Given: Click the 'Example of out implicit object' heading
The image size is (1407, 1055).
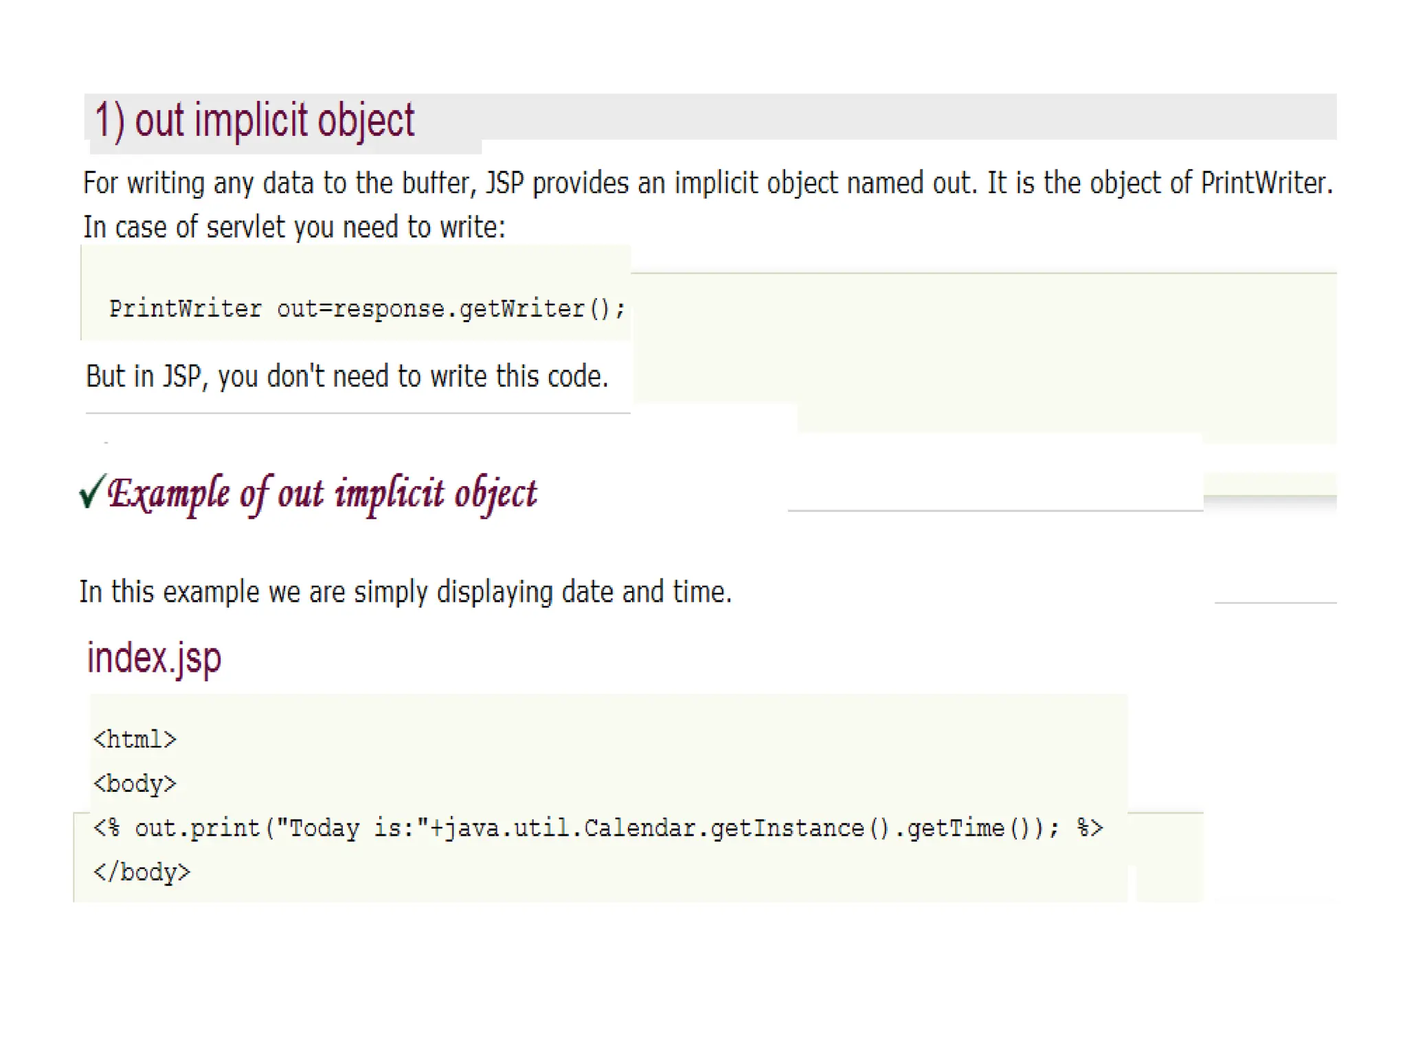Looking at the screenshot, I should tap(322, 494).
